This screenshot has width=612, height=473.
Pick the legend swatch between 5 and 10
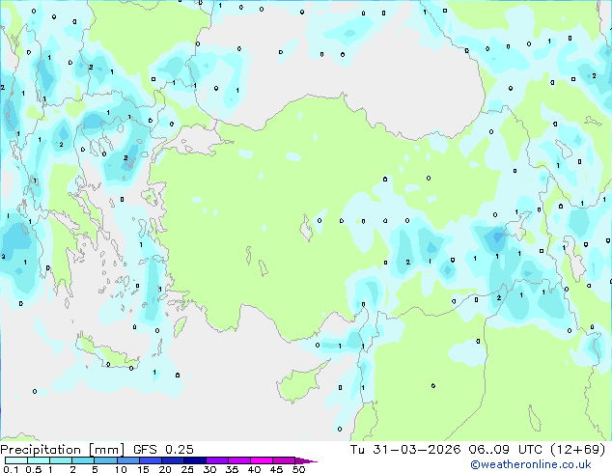click(x=105, y=460)
